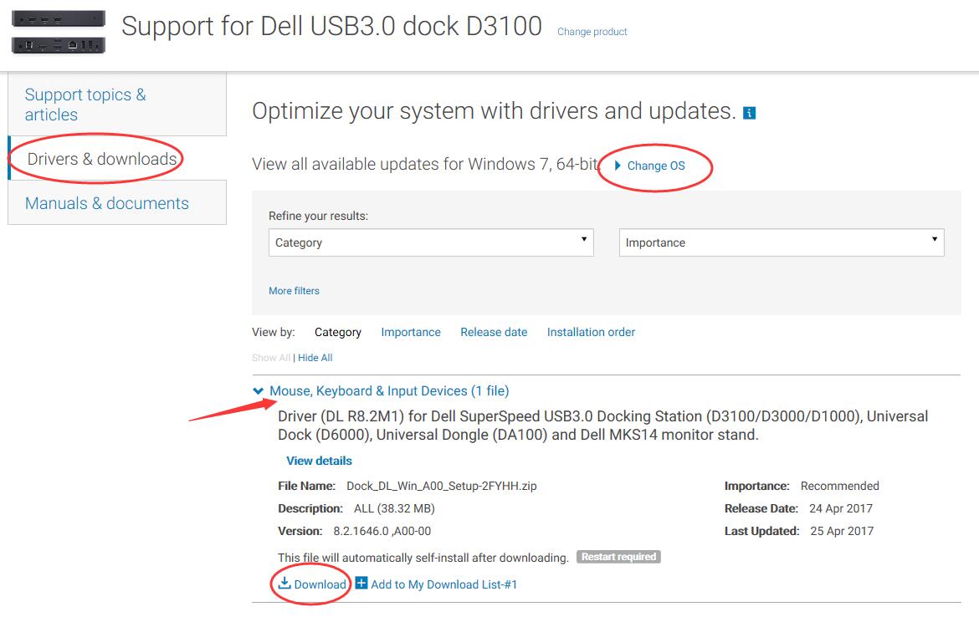The width and height of the screenshot is (979, 622).
Task: Click the version value 8.2.1646.0 ,A00-00
Action: point(382,531)
